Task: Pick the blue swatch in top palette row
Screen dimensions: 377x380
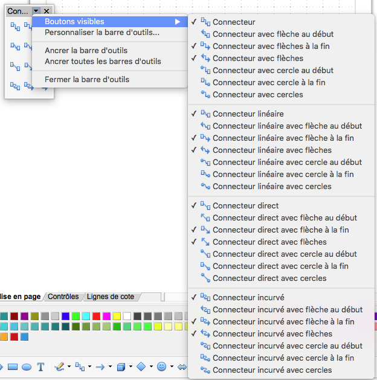Action: click(x=65, y=316)
